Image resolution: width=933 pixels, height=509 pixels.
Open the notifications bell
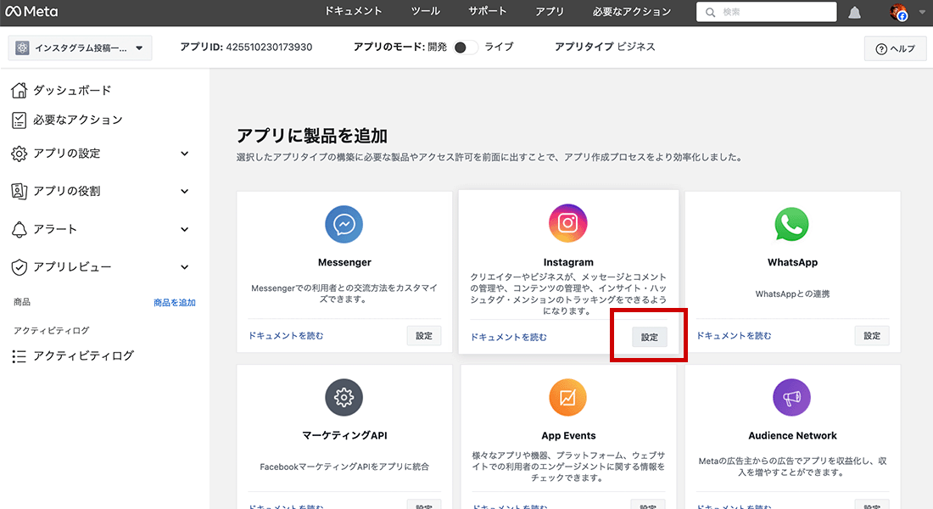click(854, 12)
